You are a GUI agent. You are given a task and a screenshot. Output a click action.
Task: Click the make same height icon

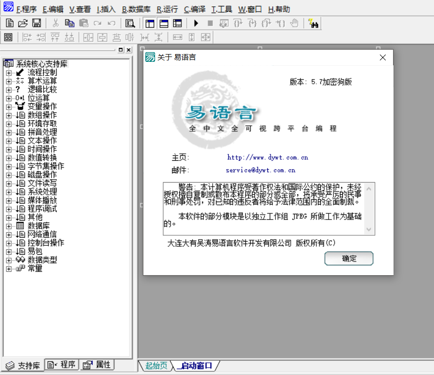(x=192, y=37)
